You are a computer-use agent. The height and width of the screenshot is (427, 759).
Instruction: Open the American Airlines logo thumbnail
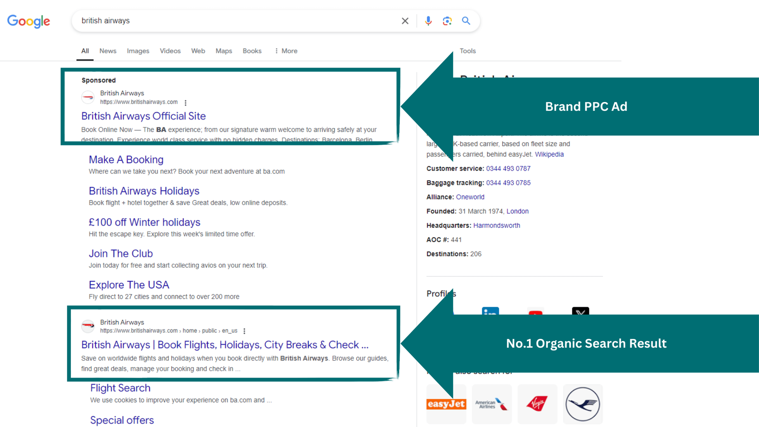point(492,404)
